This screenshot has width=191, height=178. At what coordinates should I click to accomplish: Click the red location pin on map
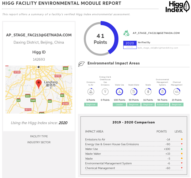pos(39,83)
